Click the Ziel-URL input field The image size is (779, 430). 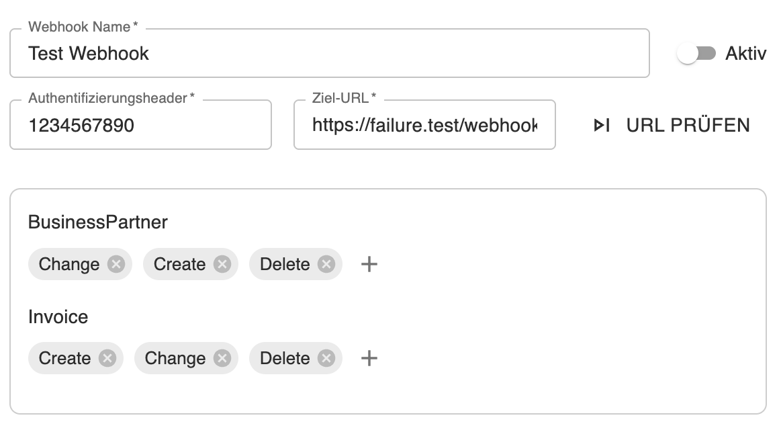424,125
